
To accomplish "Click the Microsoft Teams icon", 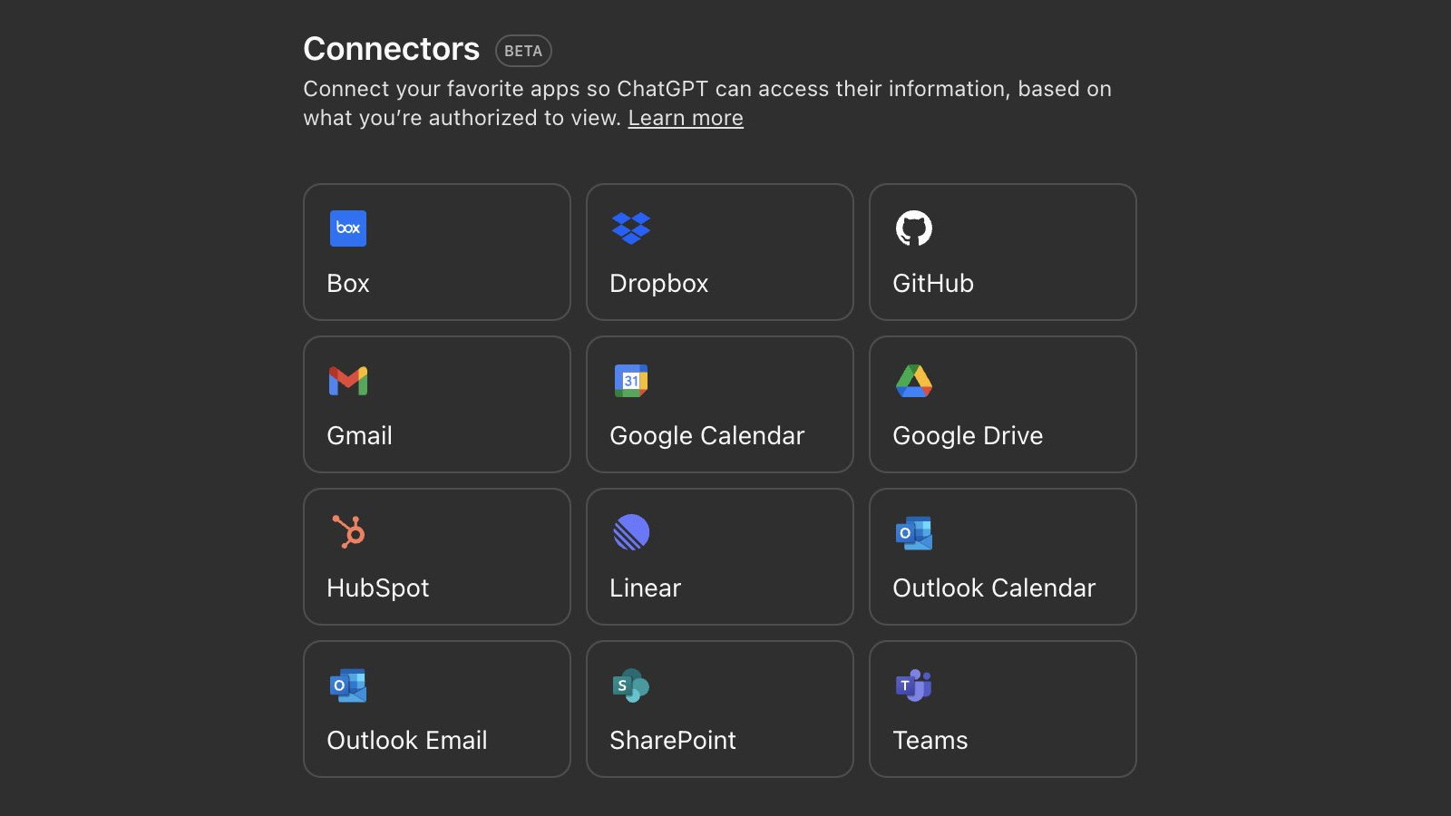I will coord(914,685).
